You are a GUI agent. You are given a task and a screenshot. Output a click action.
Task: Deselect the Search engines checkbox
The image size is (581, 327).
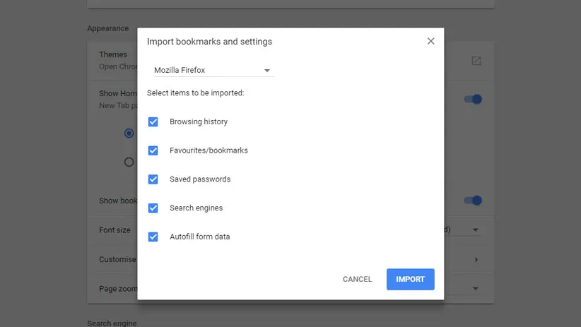pos(153,208)
